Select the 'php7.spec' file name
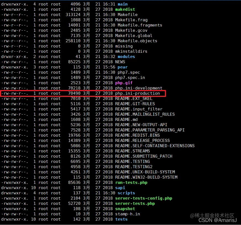 129,72
